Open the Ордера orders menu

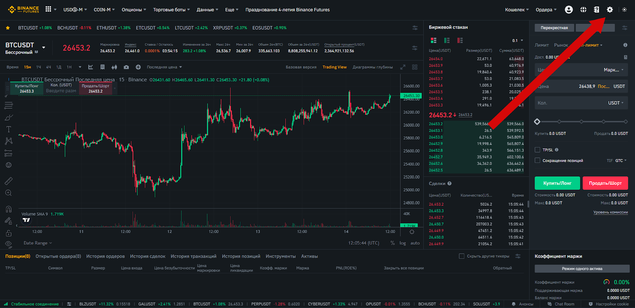coord(546,10)
